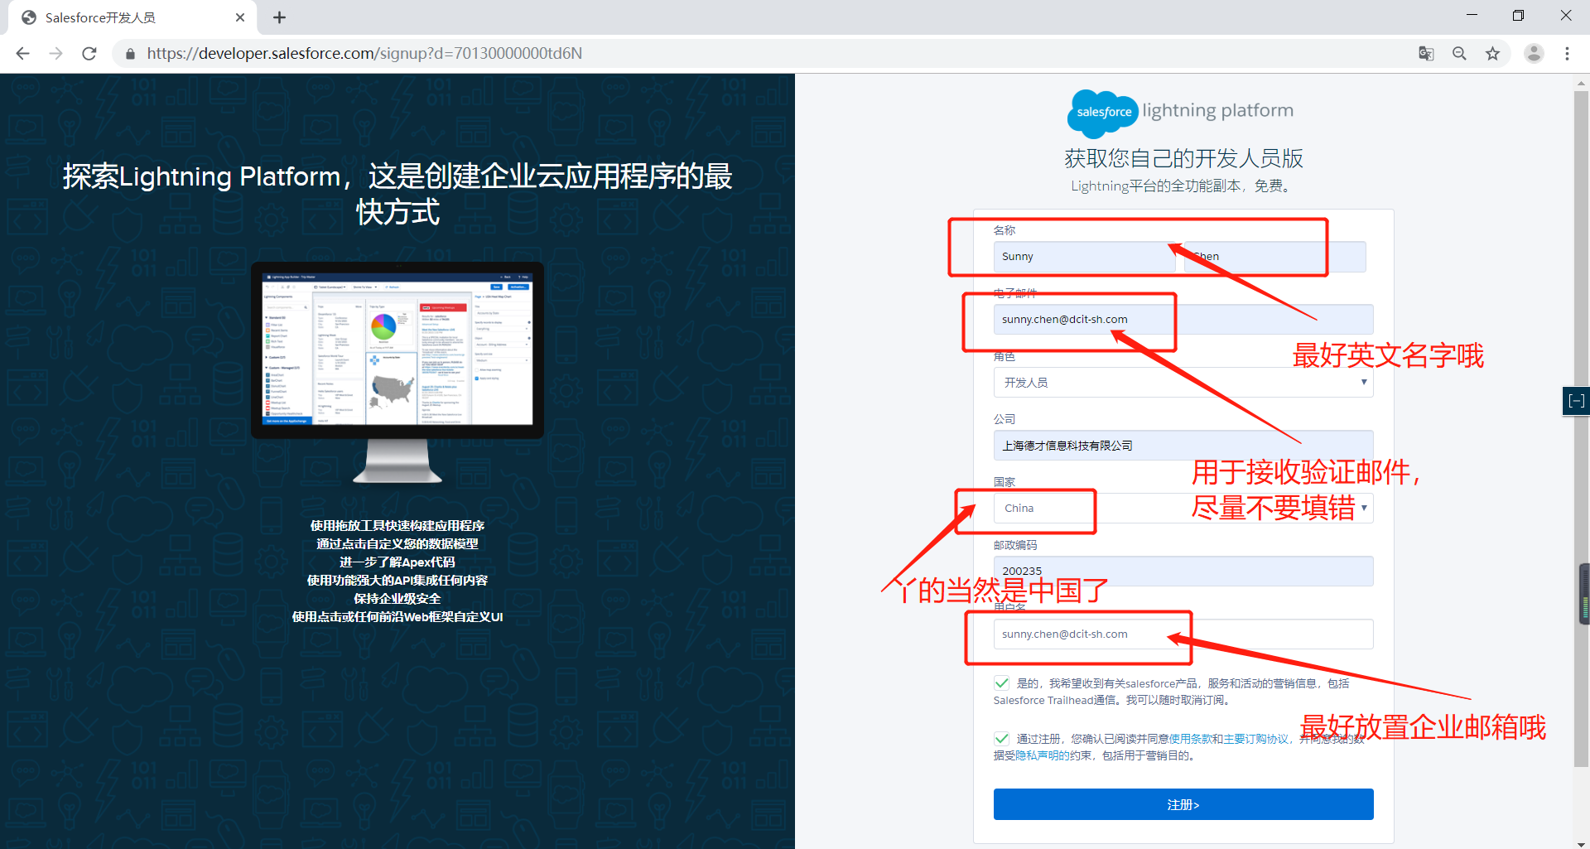Open a new browser tab
Viewport: 1590px width, 849px height.
pos(279,17)
